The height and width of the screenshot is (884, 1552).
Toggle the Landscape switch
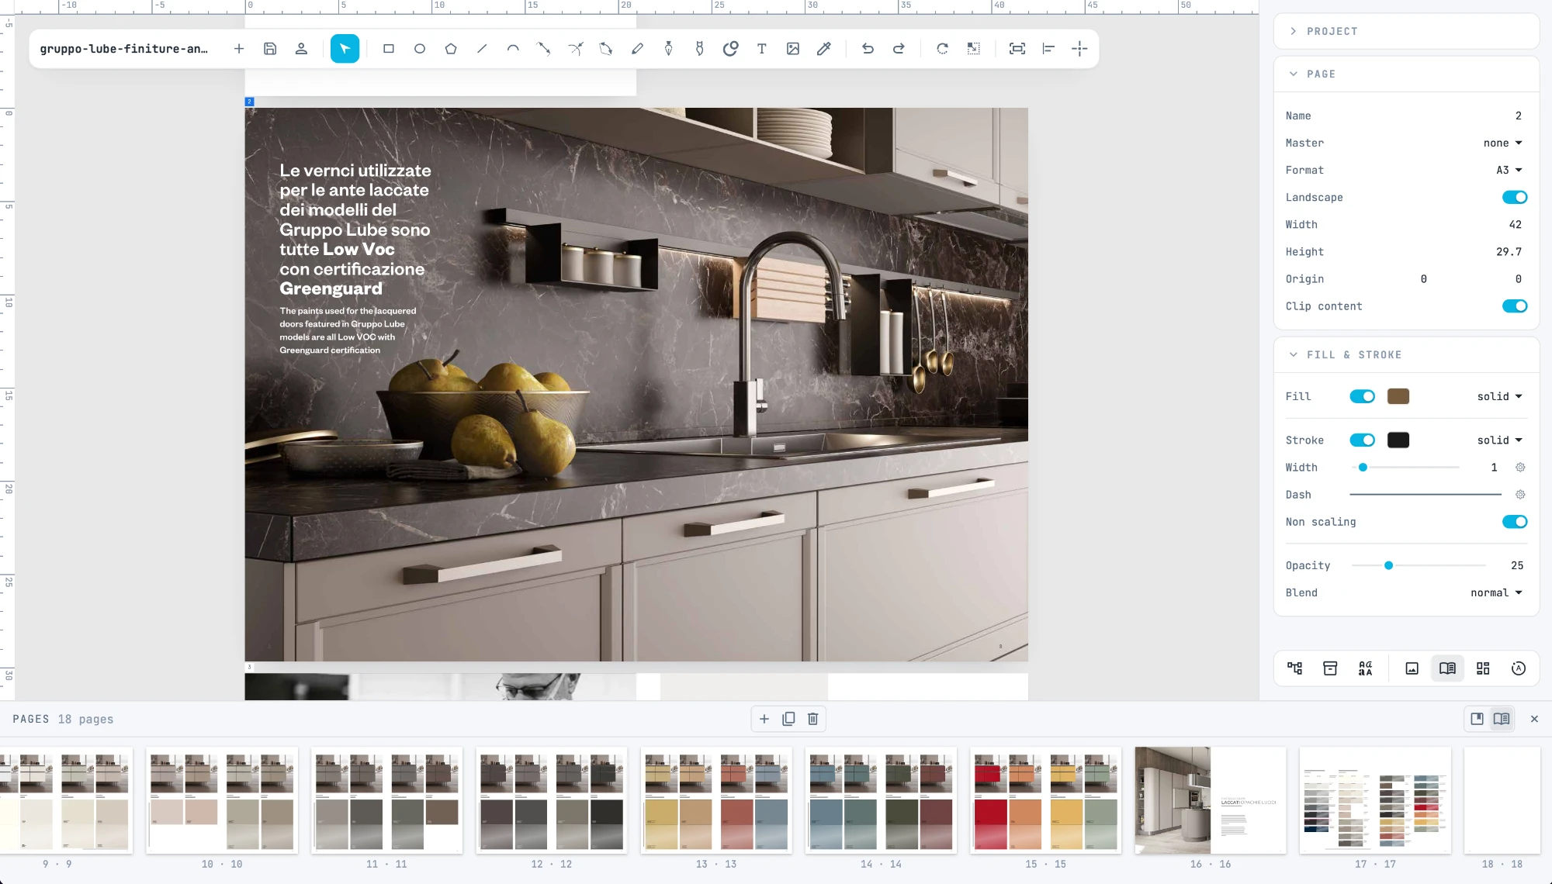(x=1515, y=197)
